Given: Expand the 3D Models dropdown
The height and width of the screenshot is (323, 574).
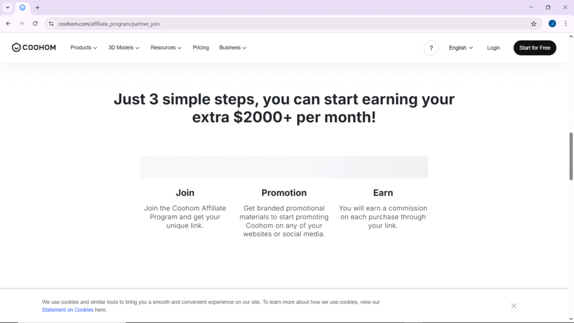Looking at the screenshot, I should (124, 48).
